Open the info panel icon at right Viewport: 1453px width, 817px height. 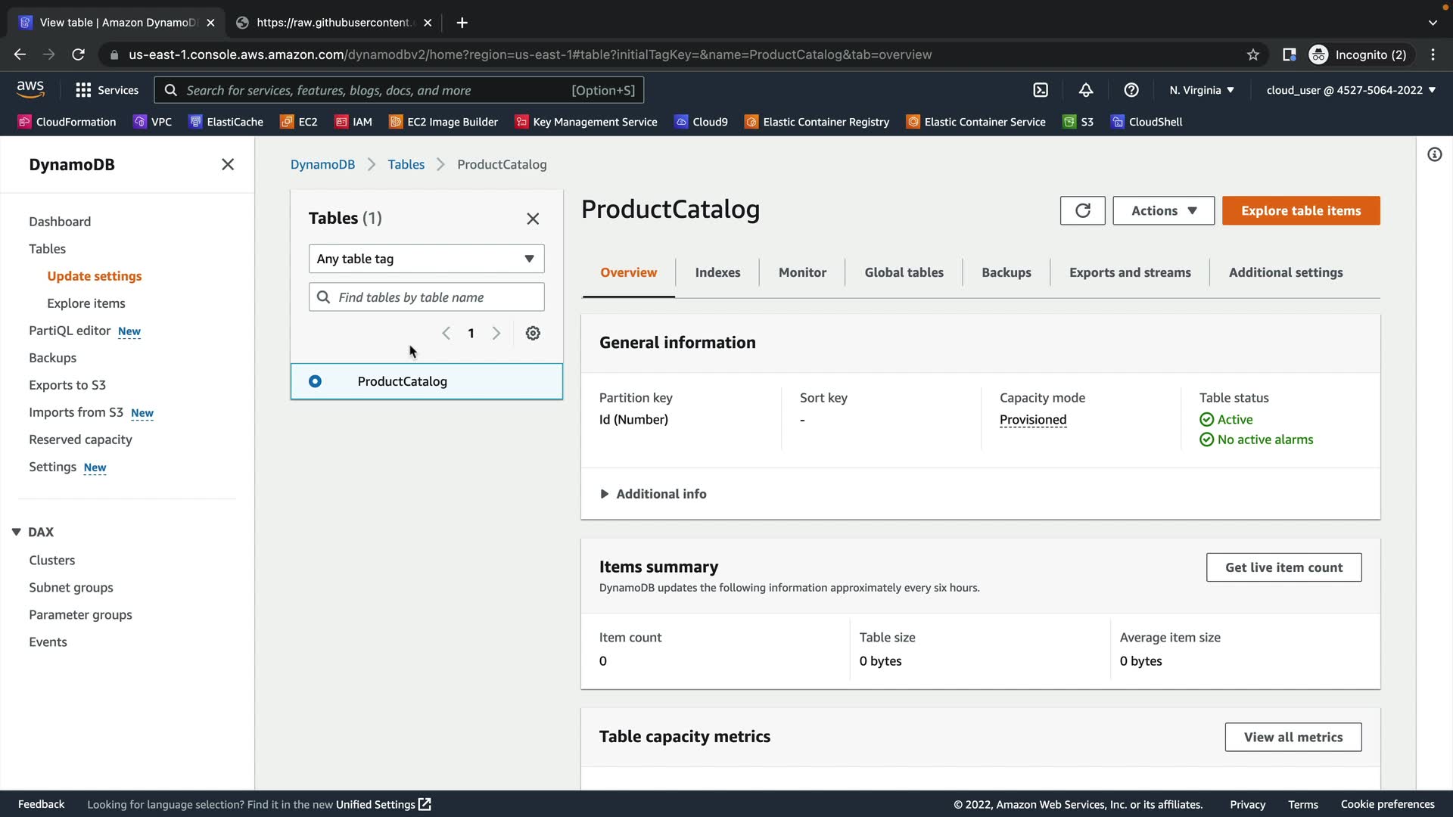[1434, 155]
